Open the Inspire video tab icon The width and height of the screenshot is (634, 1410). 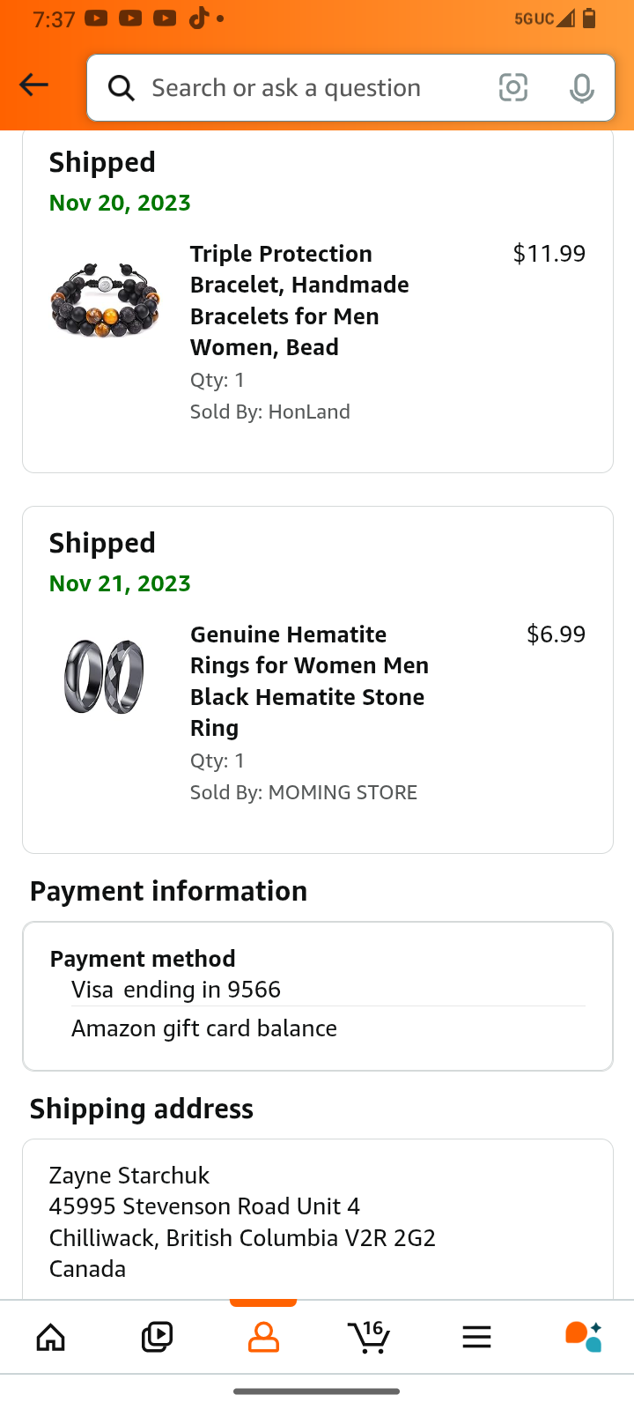coord(157,1337)
